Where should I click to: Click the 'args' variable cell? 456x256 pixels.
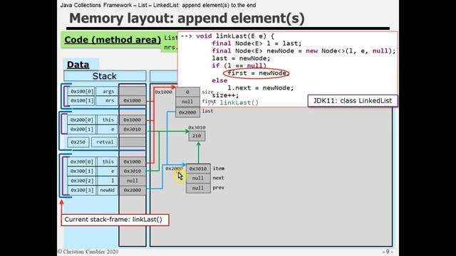(x=108, y=92)
